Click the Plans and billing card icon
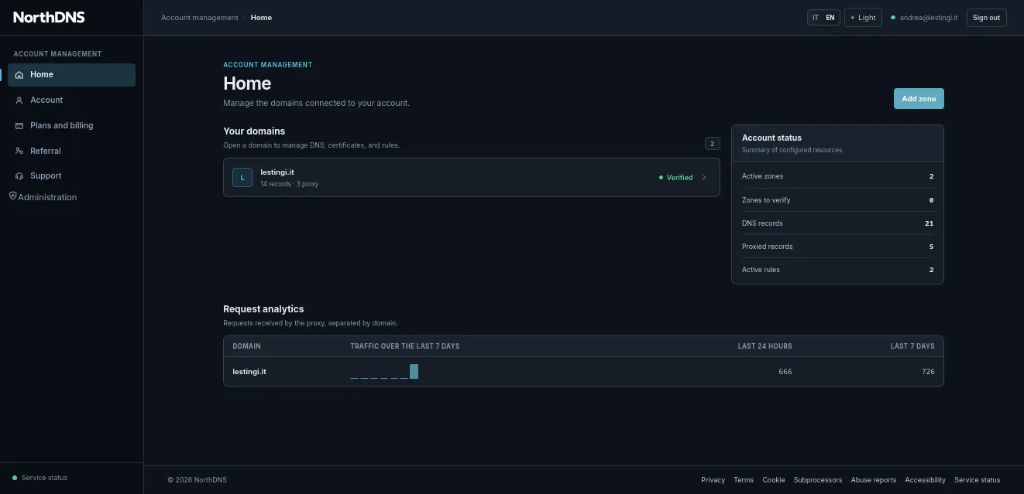Viewport: 1024px width, 494px height. coord(19,125)
